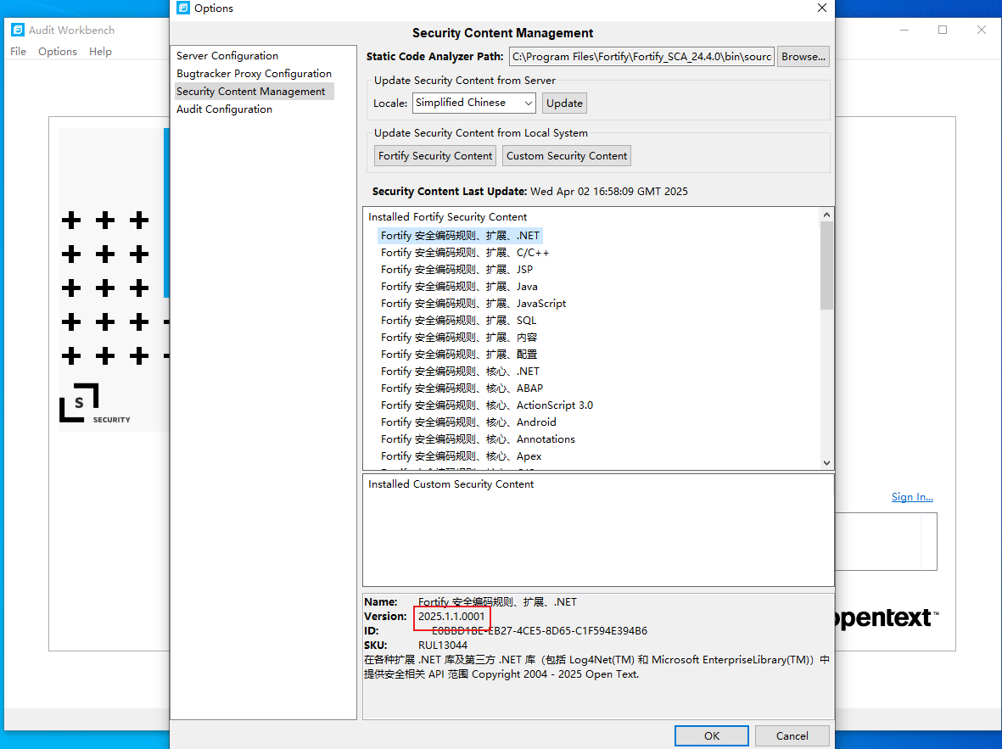
Task: Select Fortify 安全编码规则、核心、ActionScript 3.0 row
Action: point(487,405)
